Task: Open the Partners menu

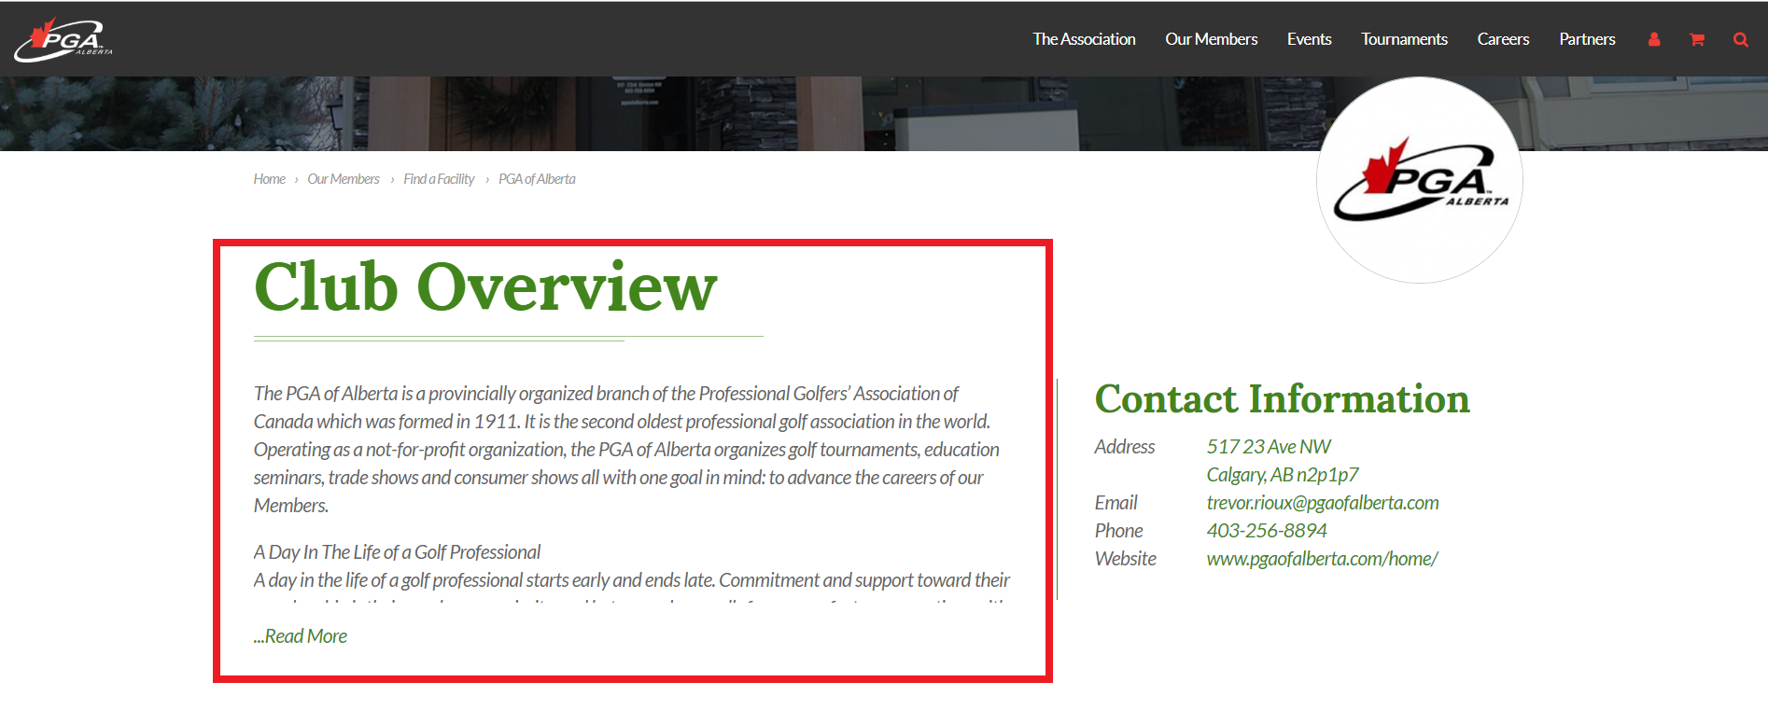Action: (1587, 39)
